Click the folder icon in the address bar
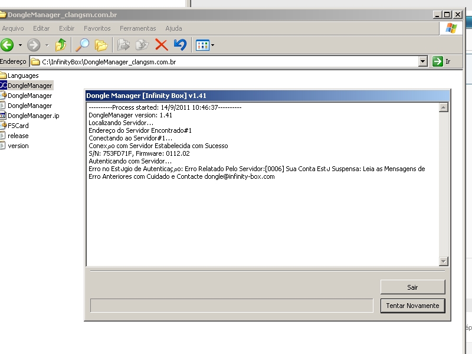The image size is (472, 354). click(35, 62)
